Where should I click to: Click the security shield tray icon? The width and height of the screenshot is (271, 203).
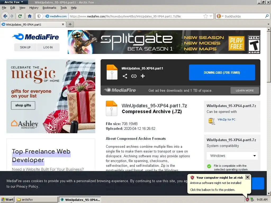pos(247,200)
